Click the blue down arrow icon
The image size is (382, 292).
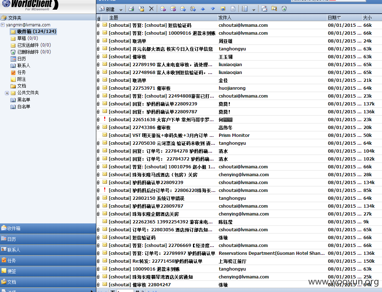coord(213,9)
